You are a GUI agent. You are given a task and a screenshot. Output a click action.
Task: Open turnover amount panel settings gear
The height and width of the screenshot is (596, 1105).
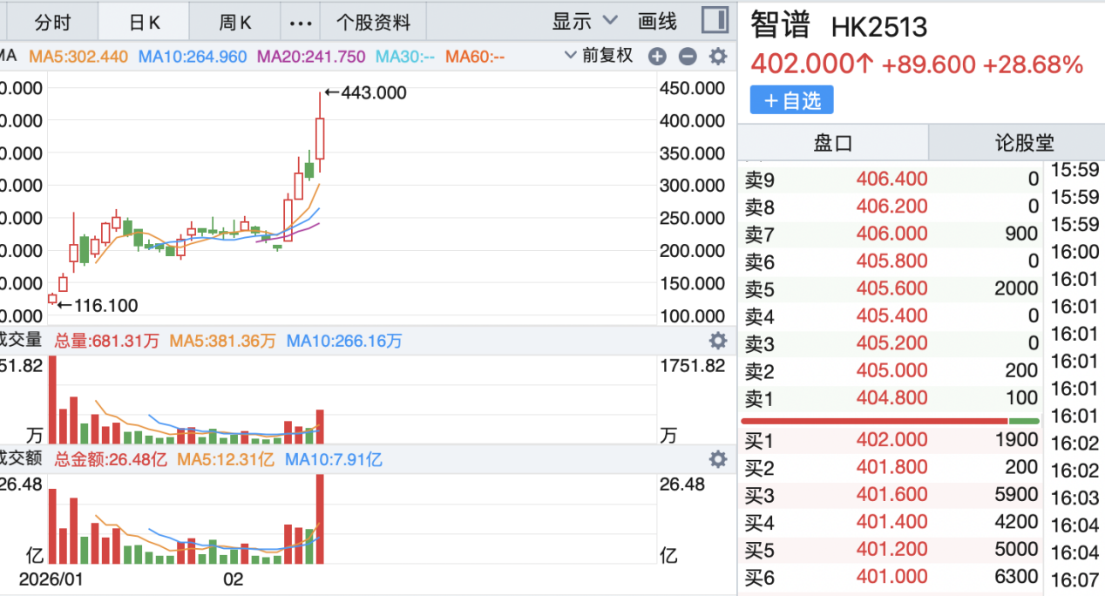coord(717,459)
